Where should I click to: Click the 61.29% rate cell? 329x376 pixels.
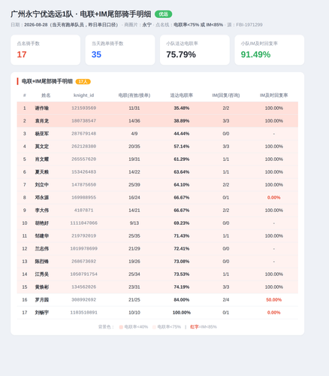click(182, 159)
